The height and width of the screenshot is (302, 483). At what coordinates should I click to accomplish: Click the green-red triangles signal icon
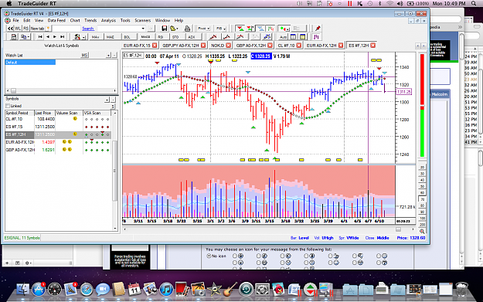click(240, 29)
